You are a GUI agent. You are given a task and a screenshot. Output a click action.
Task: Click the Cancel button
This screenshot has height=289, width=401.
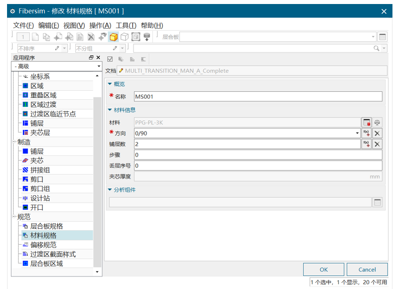367,269
